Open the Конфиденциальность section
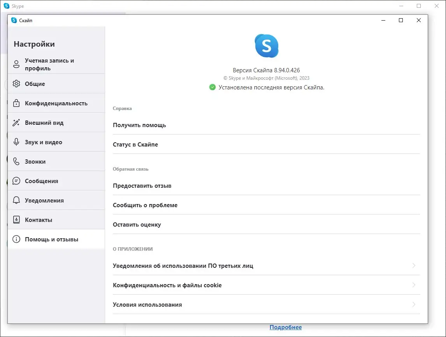Viewport: 446px width, 337px height. tap(56, 103)
